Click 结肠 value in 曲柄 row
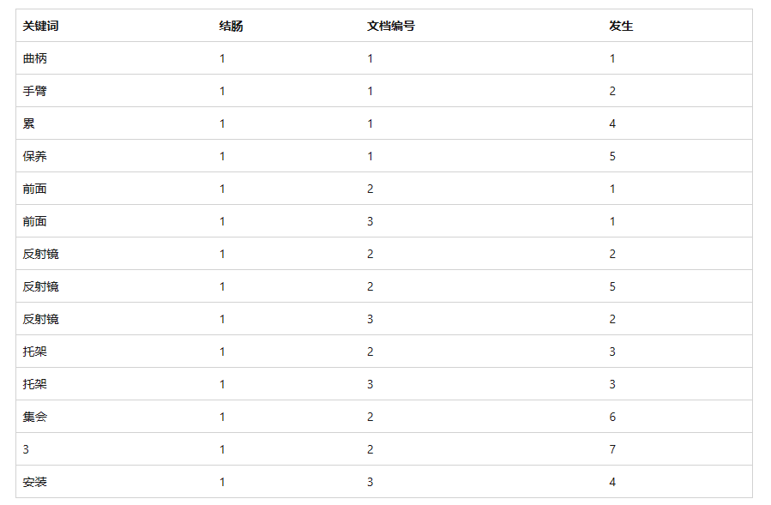The width and height of the screenshot is (771, 505). coord(222,58)
